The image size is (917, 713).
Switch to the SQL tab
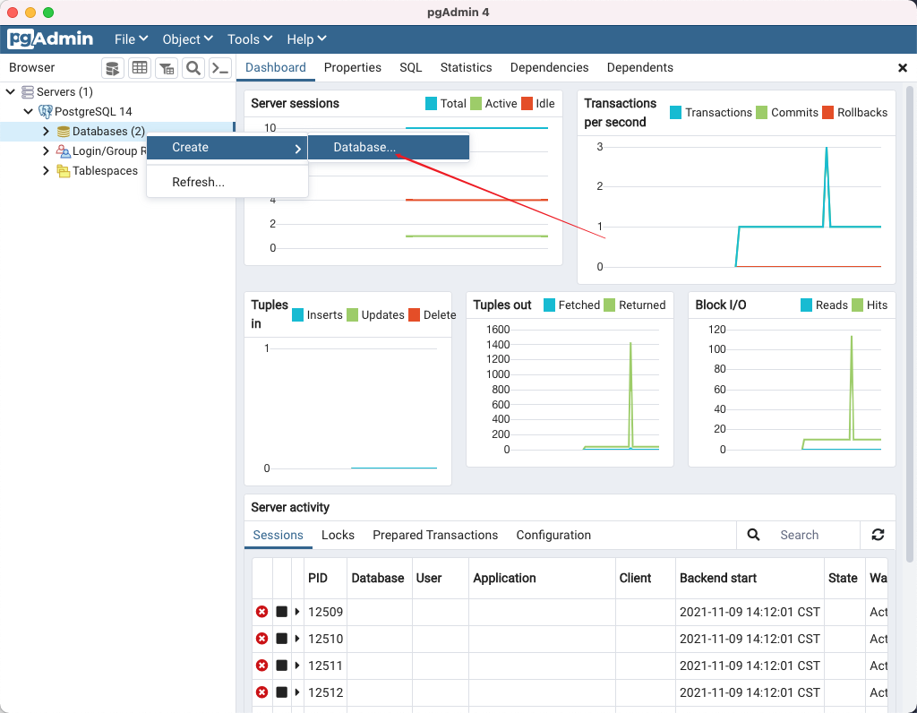(x=410, y=68)
